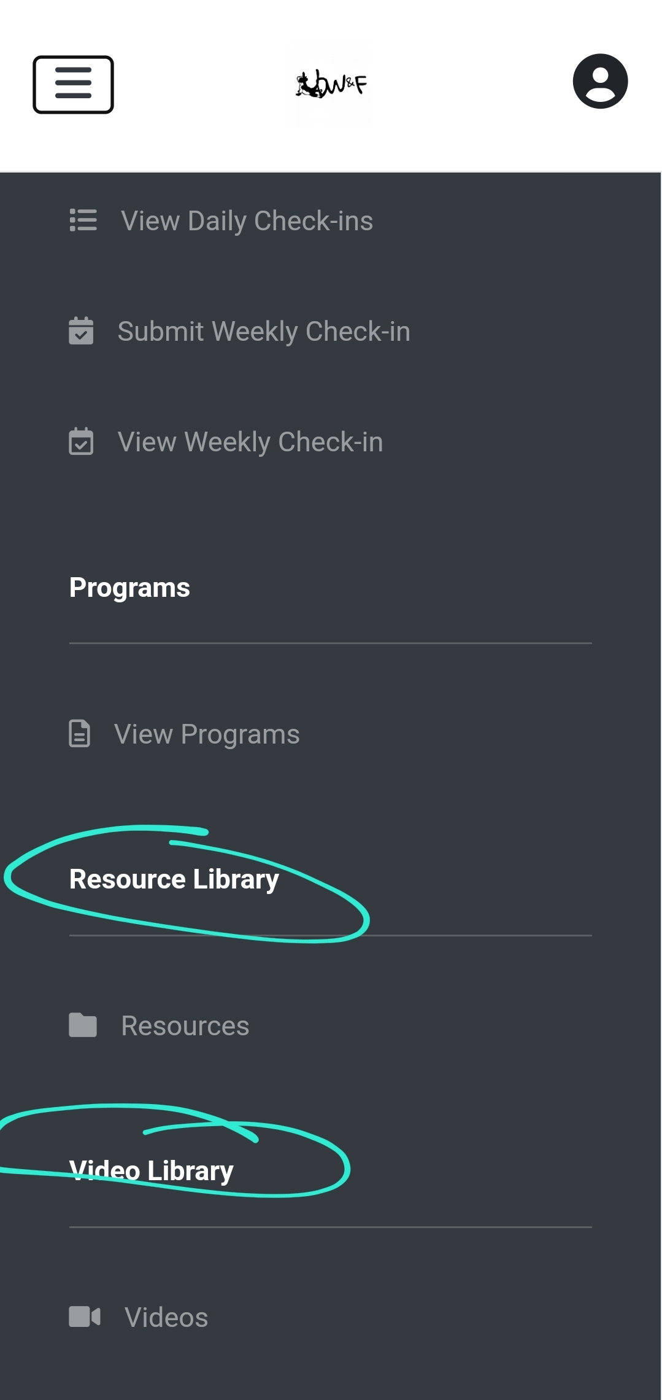The width and height of the screenshot is (662, 1400).
Task: Go to View Weekly Check-in
Action: click(250, 442)
